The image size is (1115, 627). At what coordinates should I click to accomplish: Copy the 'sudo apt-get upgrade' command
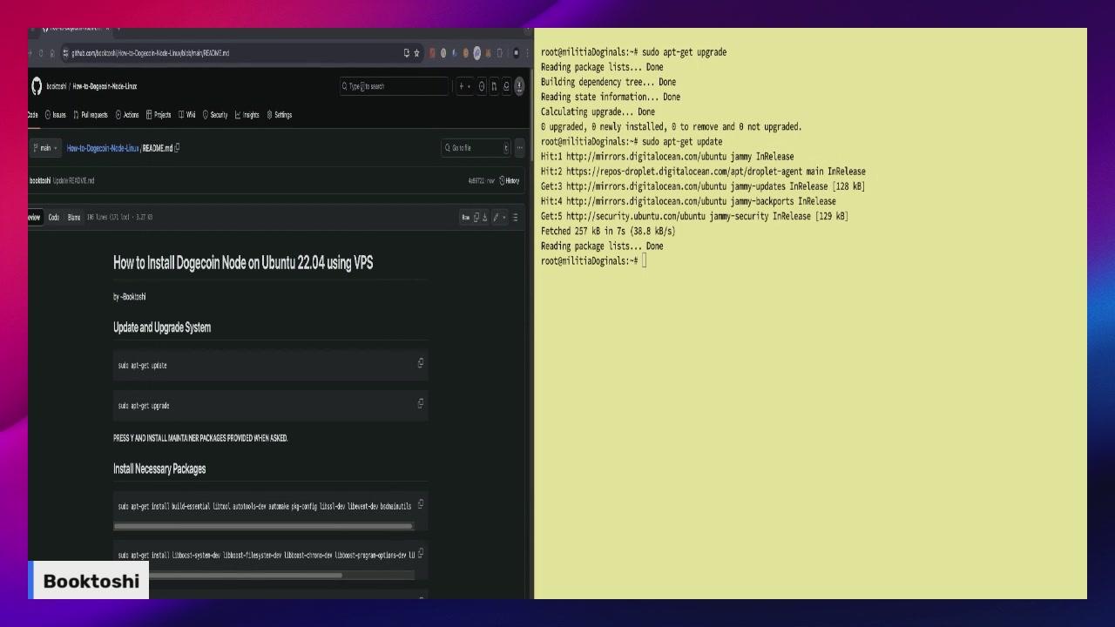pyautogui.click(x=421, y=403)
